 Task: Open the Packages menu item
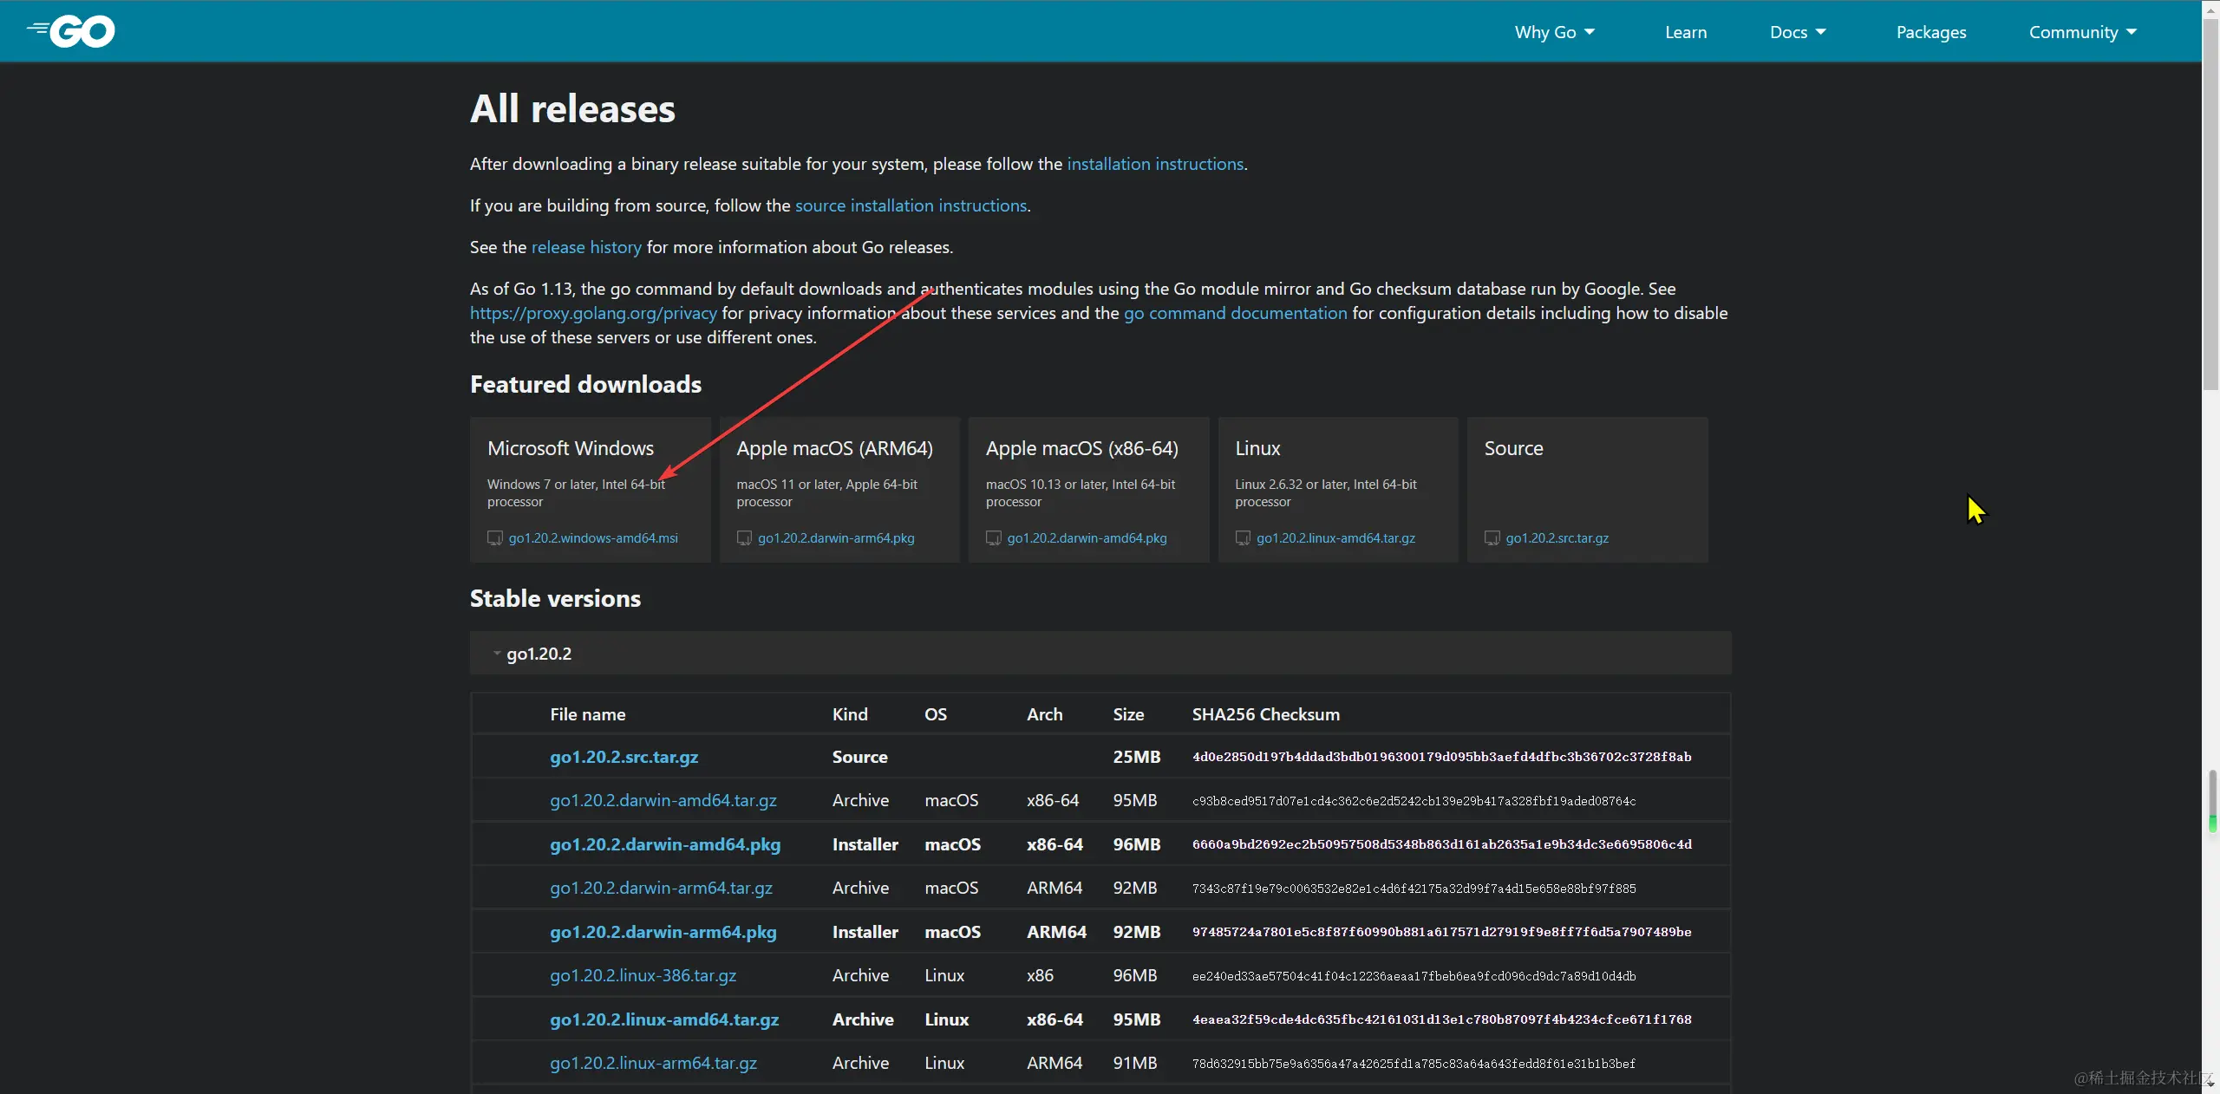tap(1930, 32)
